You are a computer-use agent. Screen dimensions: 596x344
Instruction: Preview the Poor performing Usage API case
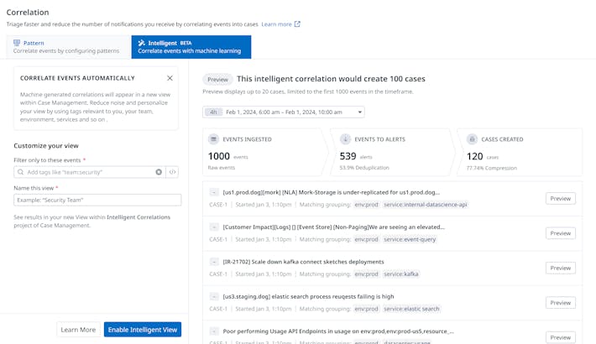tap(561, 337)
